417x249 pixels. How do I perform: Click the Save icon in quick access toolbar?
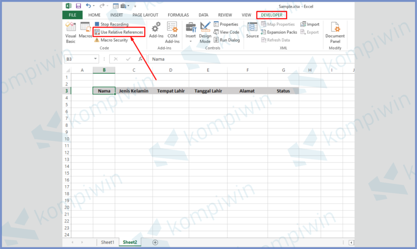(x=78, y=6)
